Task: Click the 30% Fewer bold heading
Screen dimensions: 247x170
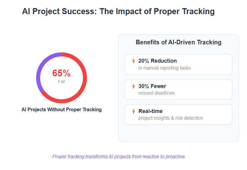Action: pyautogui.click(x=152, y=86)
